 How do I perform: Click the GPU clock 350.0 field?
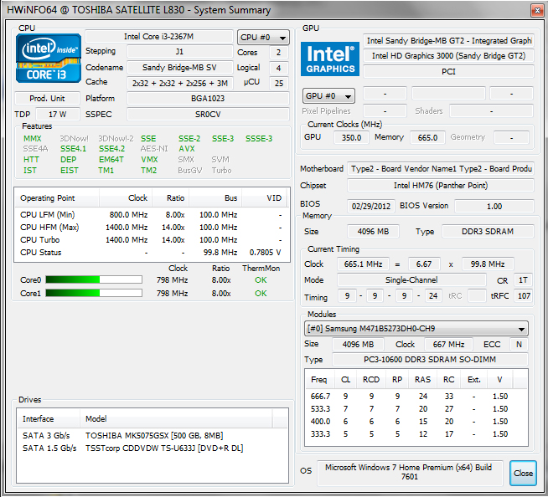(351, 137)
